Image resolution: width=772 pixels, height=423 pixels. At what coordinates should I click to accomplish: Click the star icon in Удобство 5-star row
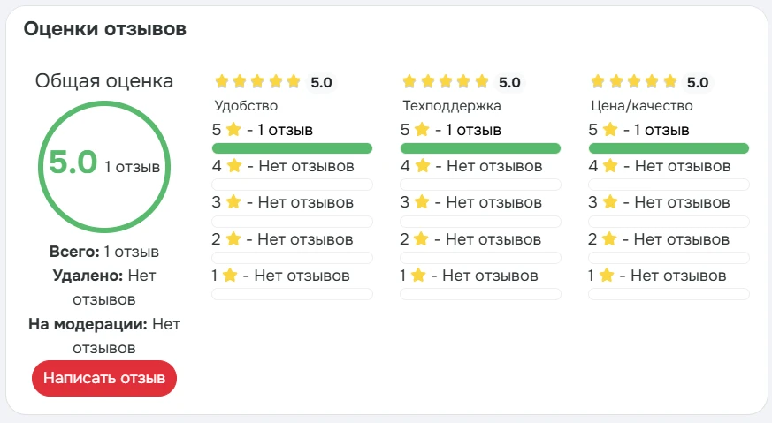point(233,130)
